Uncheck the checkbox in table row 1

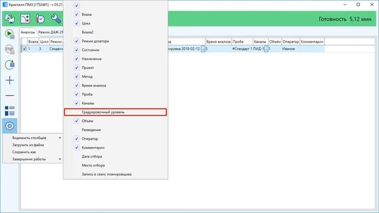[x=24, y=49]
